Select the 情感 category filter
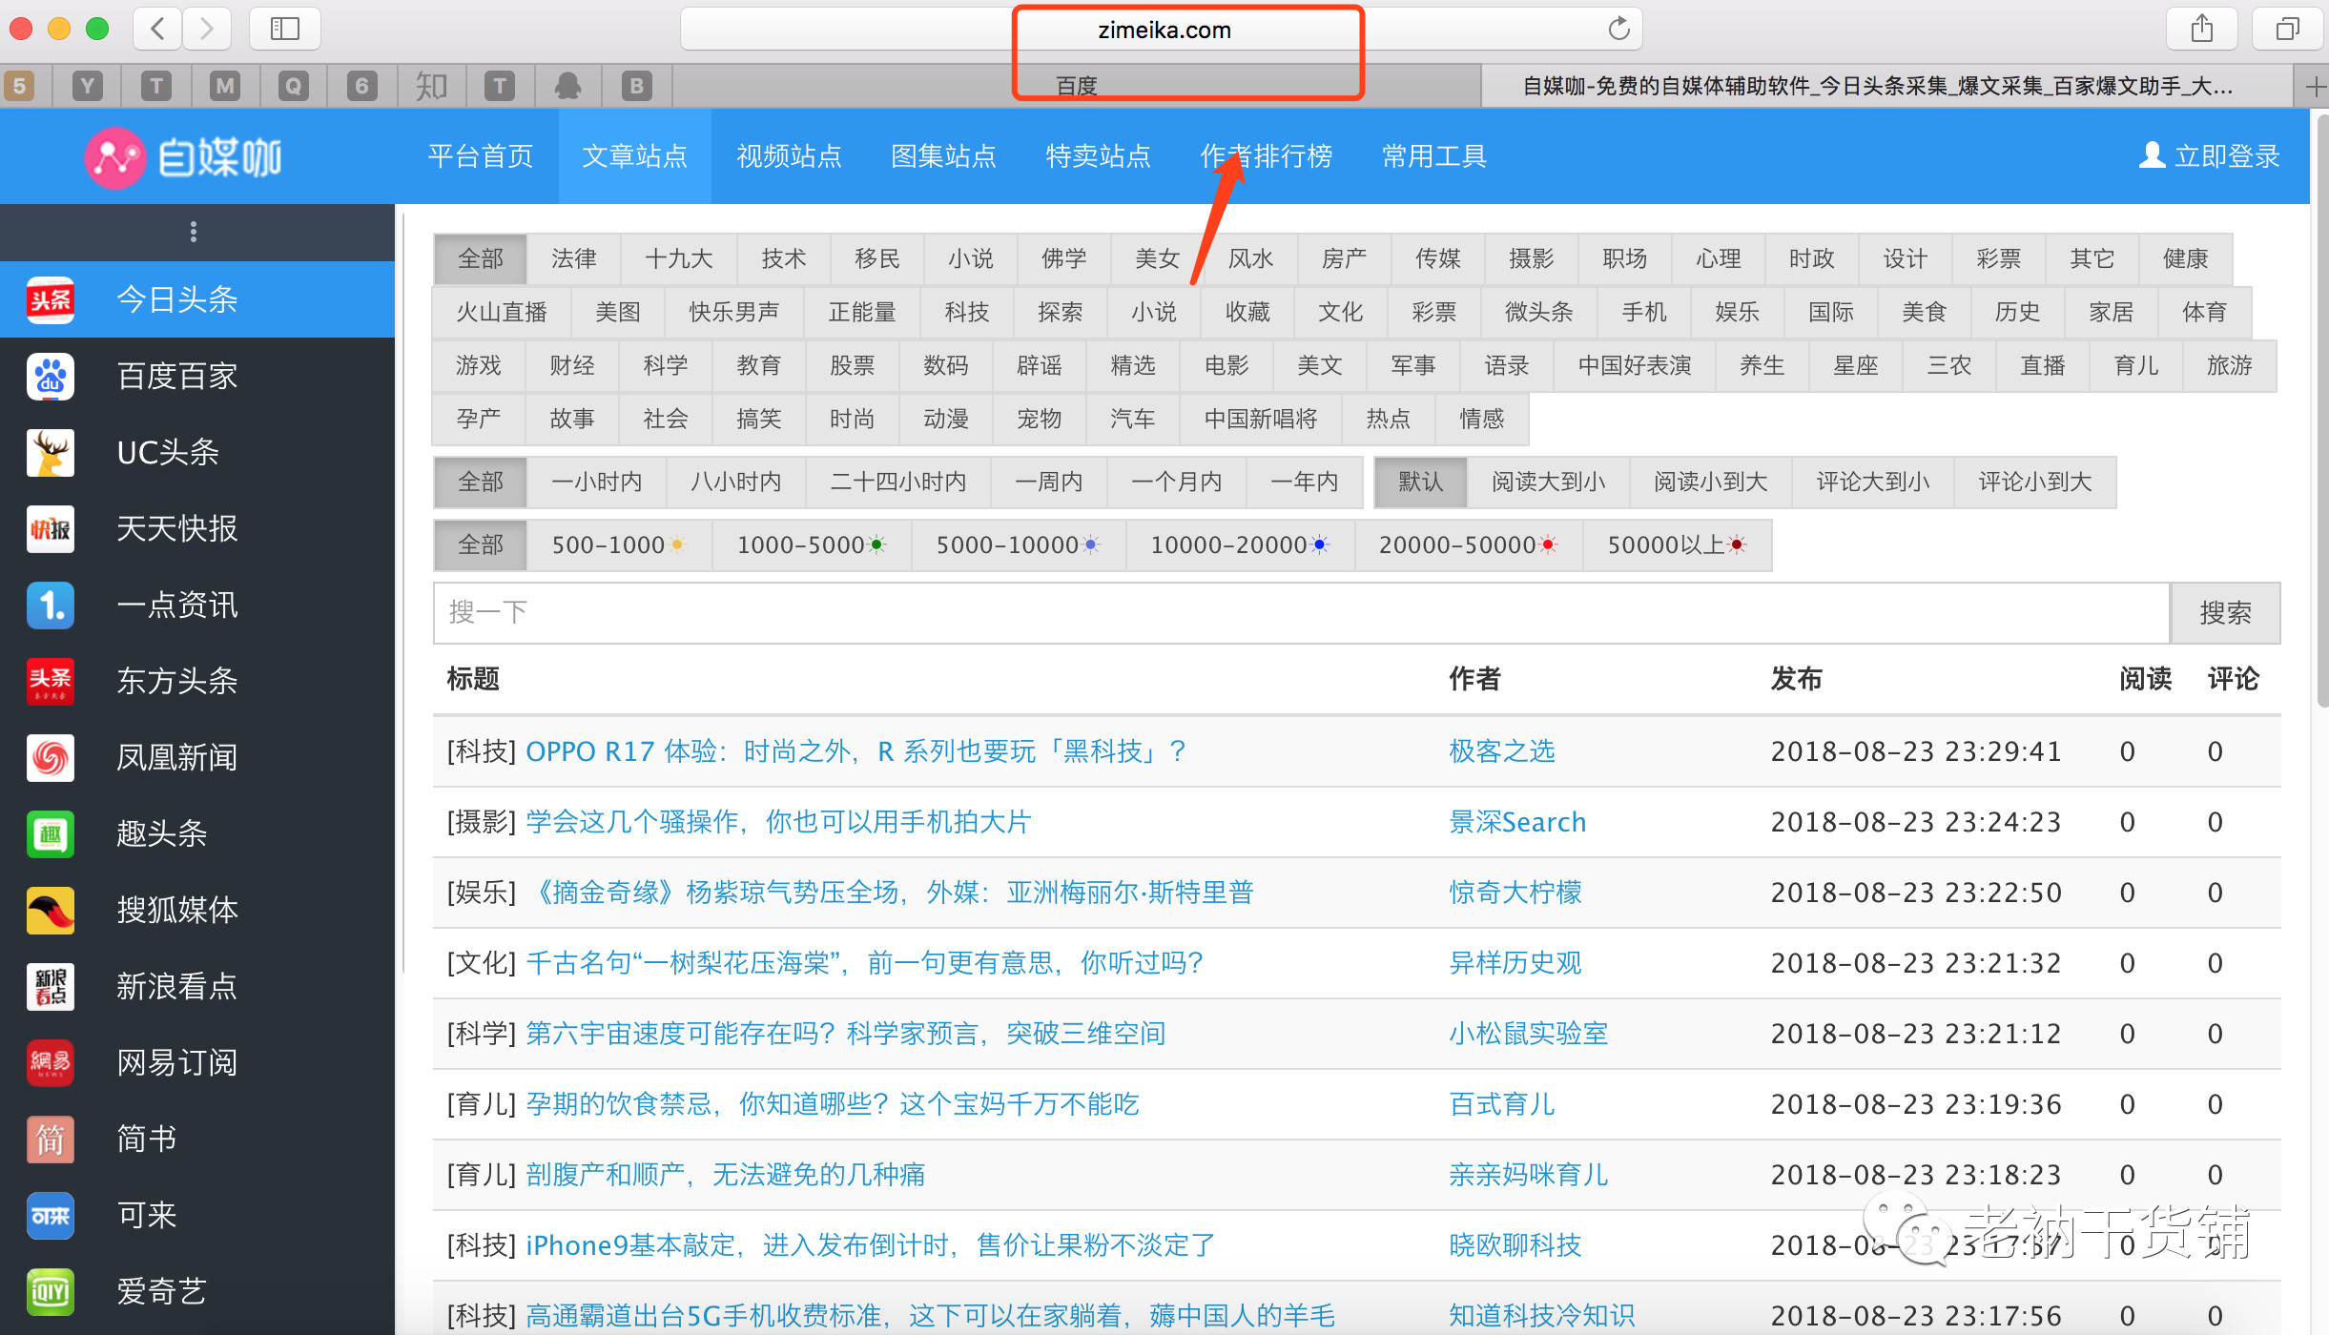Viewport: 2329px width, 1335px height. pyautogui.click(x=1482, y=419)
